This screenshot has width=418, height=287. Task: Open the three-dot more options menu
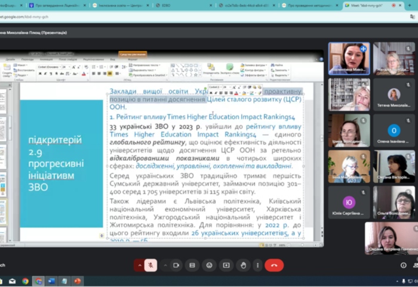257,265
